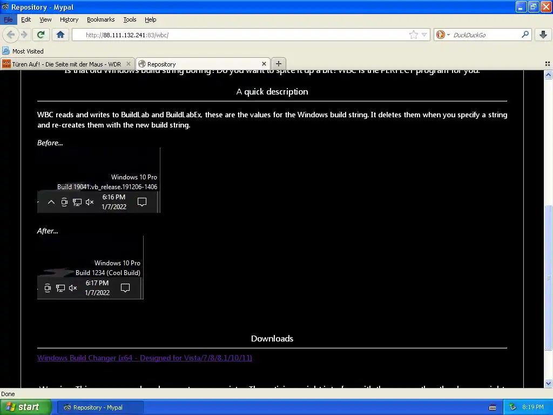Viewport: 553px width, 415px height.
Task: Open the Bookmarks menu
Action: 100,19
